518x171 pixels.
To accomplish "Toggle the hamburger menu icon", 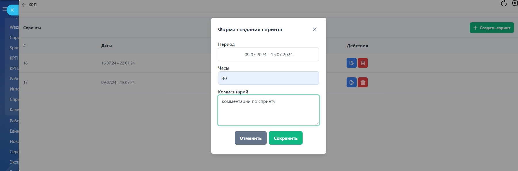I will 4,9.
